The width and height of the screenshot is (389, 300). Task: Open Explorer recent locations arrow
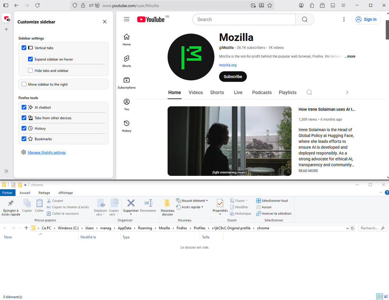point(20,228)
